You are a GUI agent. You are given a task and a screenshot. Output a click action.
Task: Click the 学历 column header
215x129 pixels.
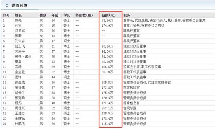click(67, 15)
